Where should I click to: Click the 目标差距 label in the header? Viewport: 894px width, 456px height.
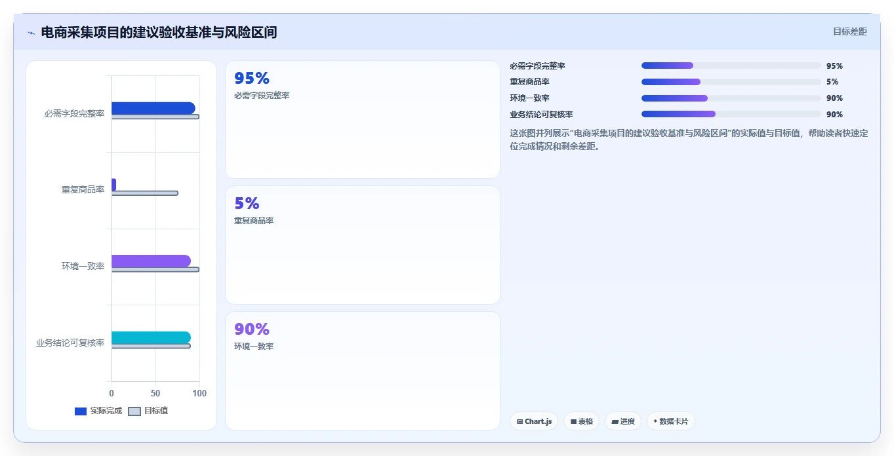(x=849, y=31)
